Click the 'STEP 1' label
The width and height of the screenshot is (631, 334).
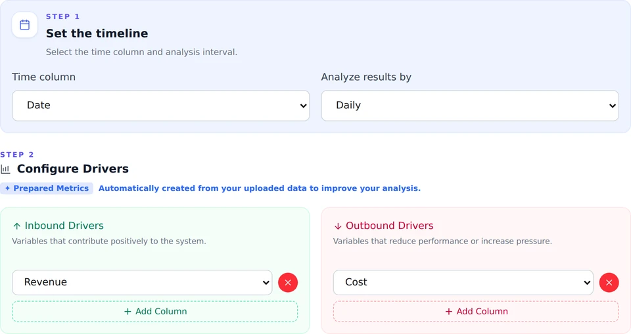coord(63,16)
